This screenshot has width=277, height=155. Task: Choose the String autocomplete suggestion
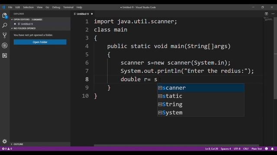pos(201,104)
